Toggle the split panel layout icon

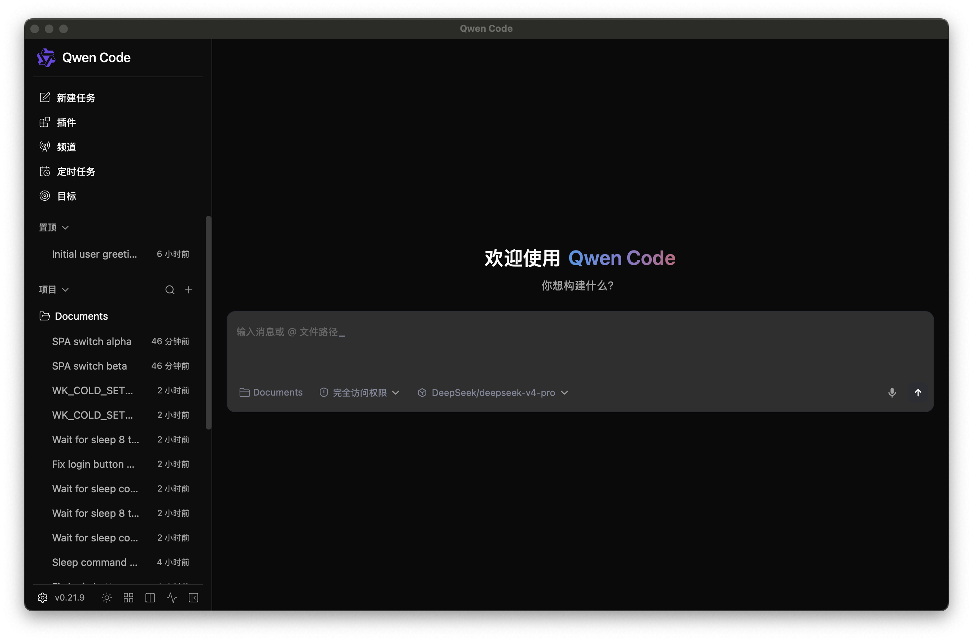(150, 598)
